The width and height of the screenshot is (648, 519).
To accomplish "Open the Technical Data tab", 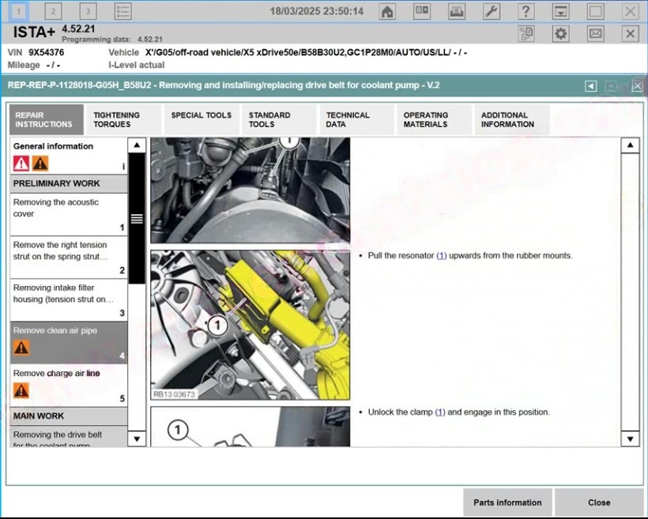I will coord(356,119).
